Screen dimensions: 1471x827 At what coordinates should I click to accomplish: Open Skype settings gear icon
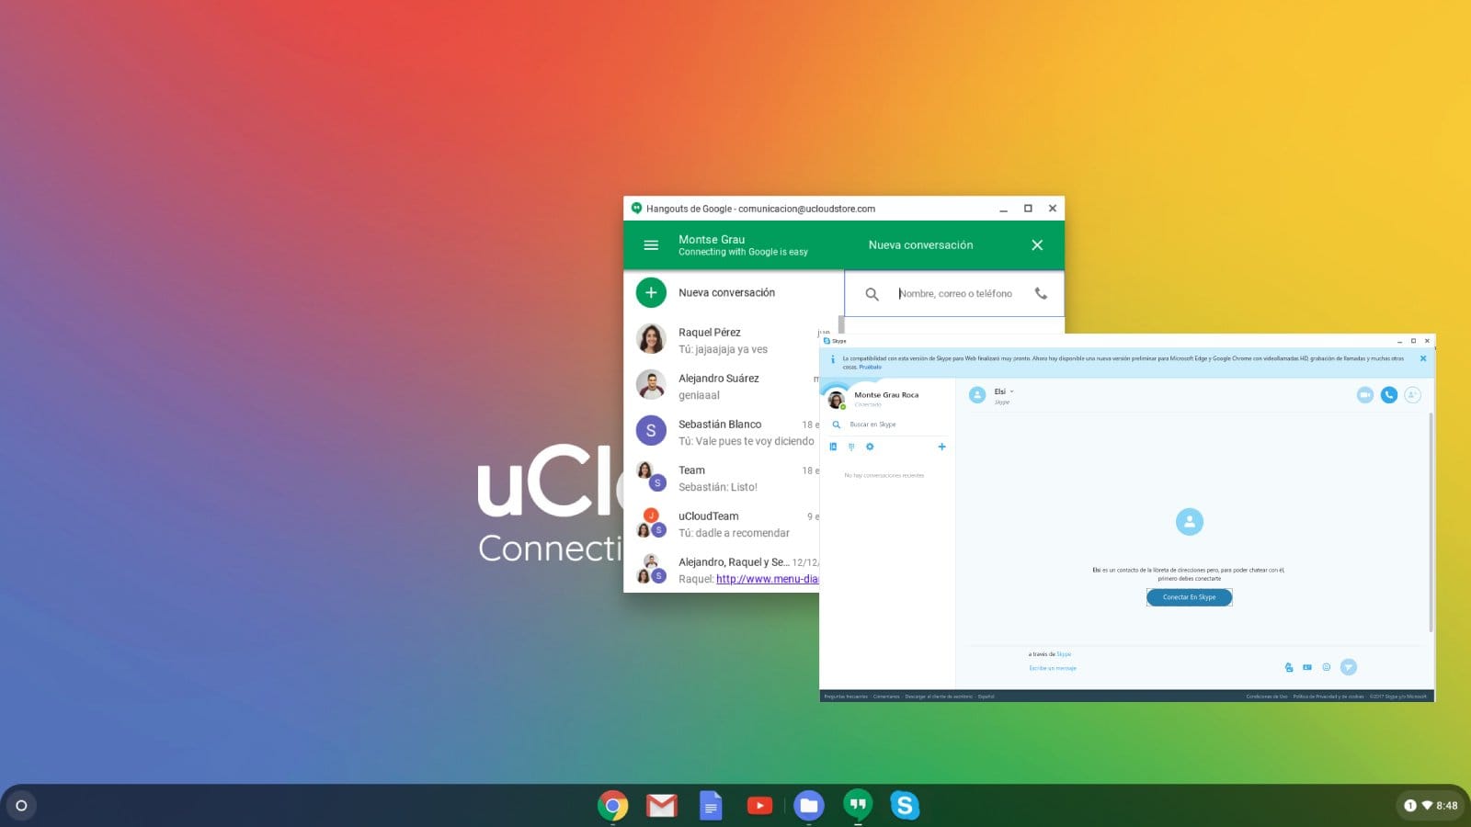pos(870,447)
